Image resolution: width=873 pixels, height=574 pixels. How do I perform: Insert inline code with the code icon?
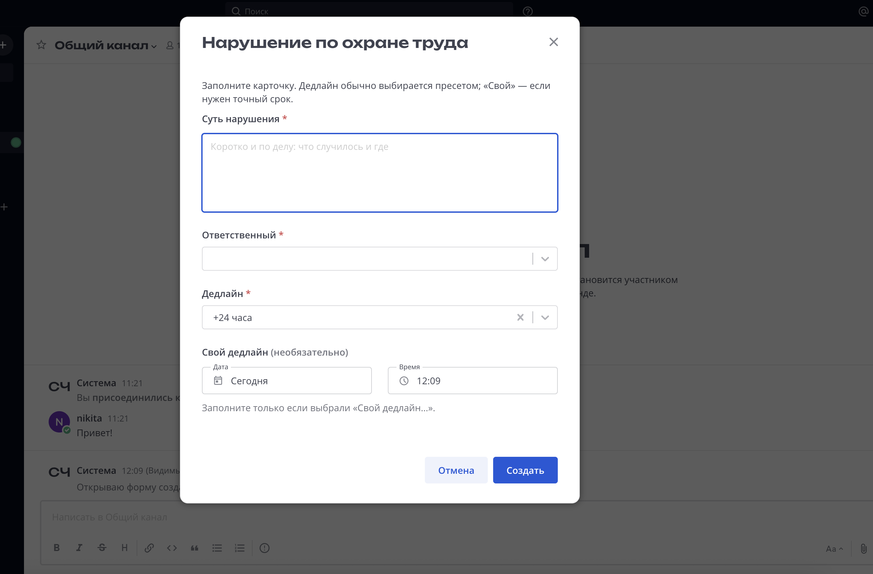click(x=172, y=548)
